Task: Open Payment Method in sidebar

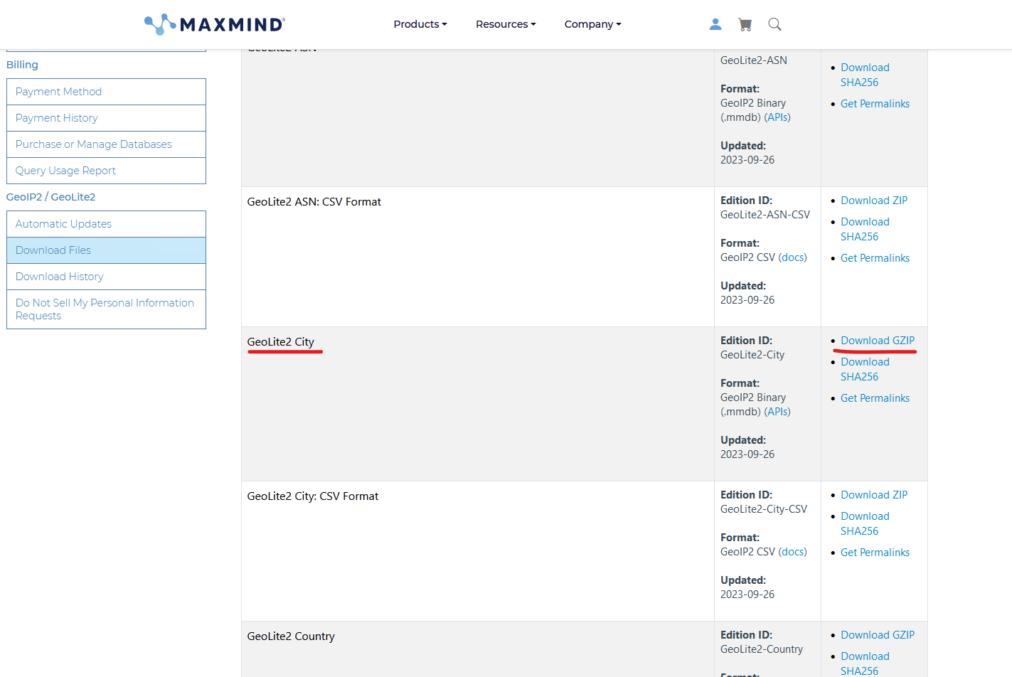Action: tap(58, 92)
